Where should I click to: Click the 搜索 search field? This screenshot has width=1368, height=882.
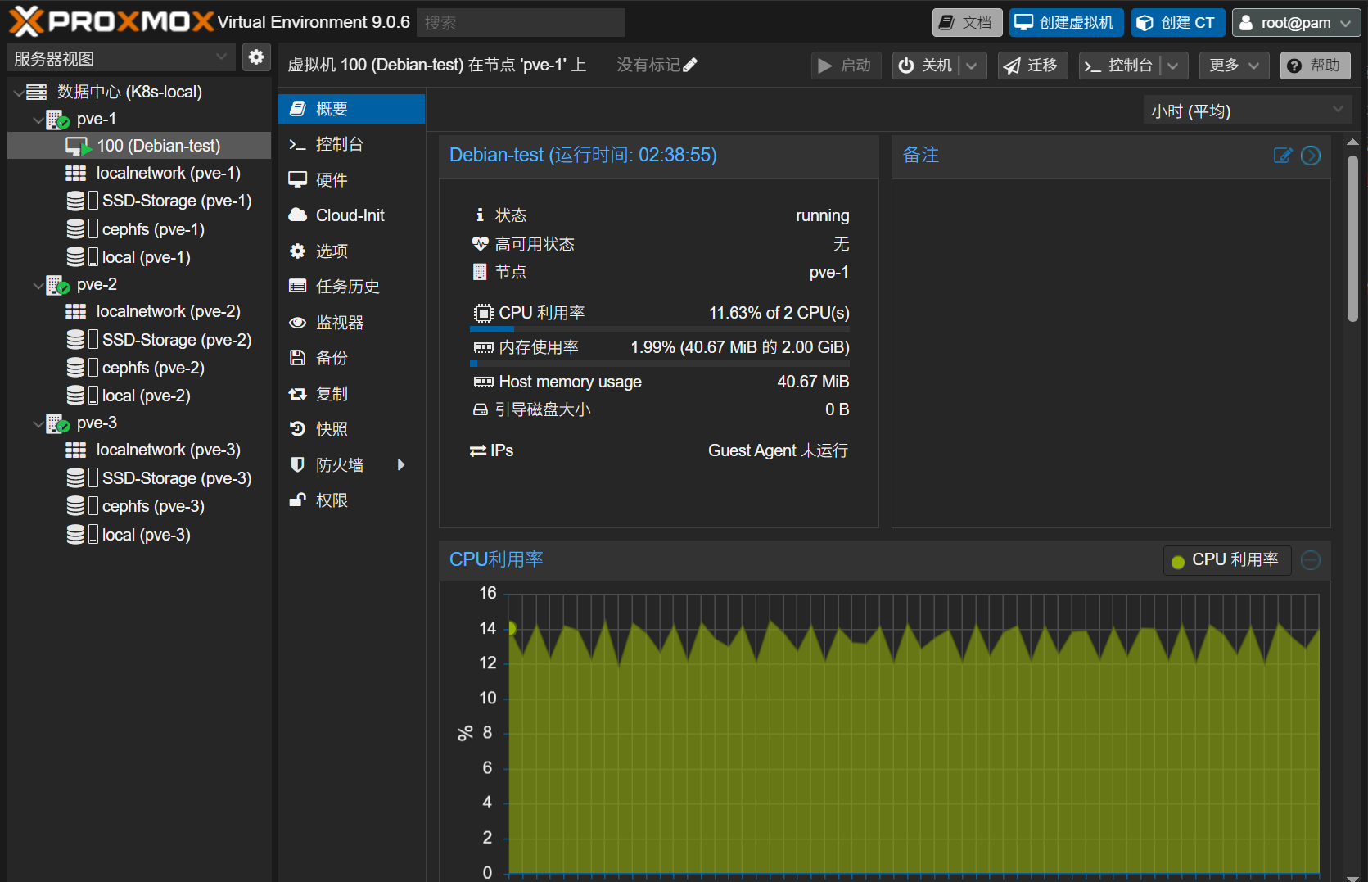click(521, 23)
